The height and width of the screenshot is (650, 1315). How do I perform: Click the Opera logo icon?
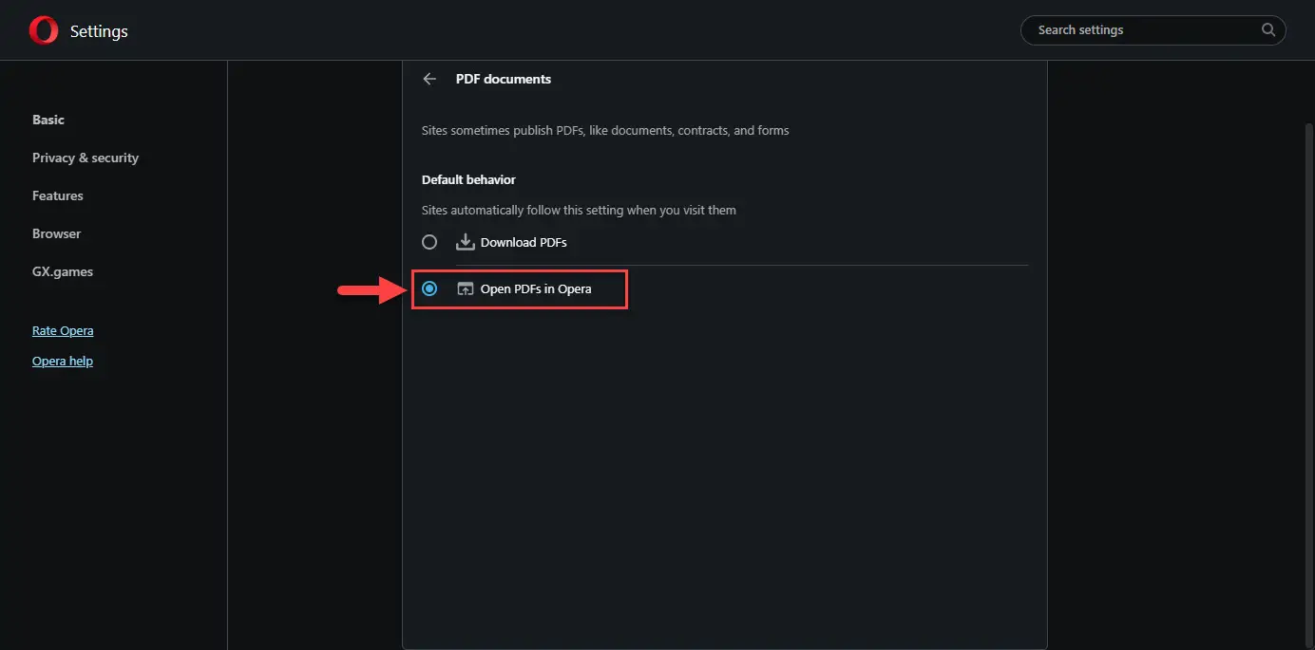(44, 31)
